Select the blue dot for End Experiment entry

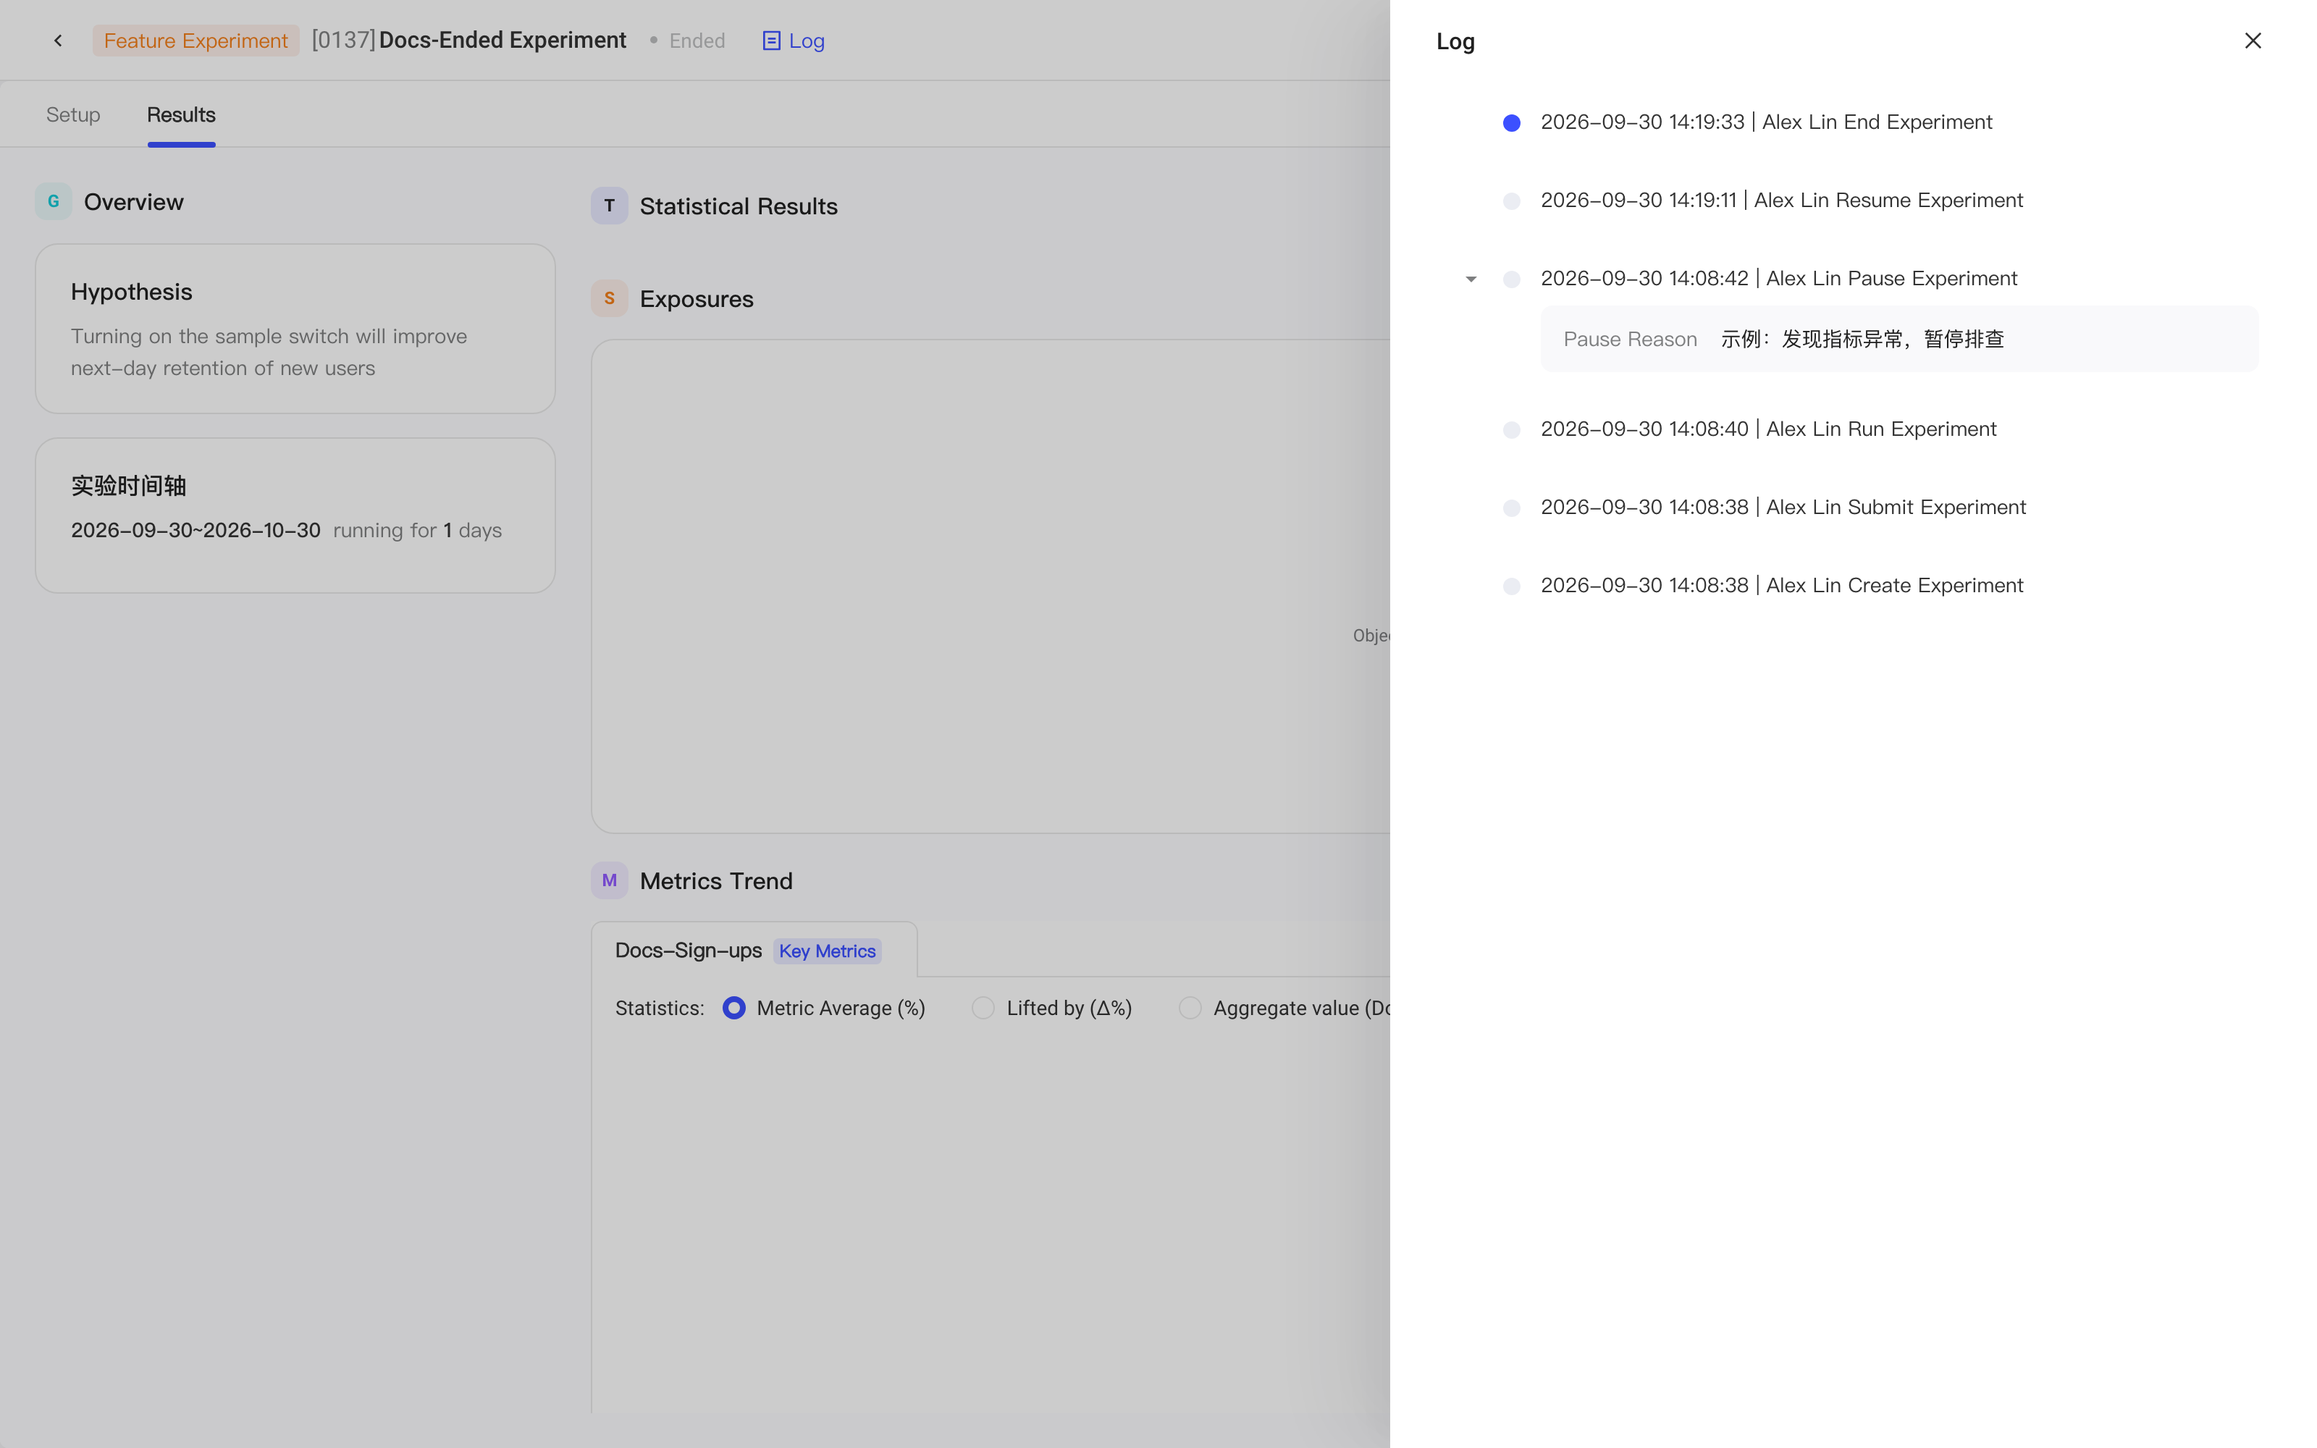pos(1511,122)
